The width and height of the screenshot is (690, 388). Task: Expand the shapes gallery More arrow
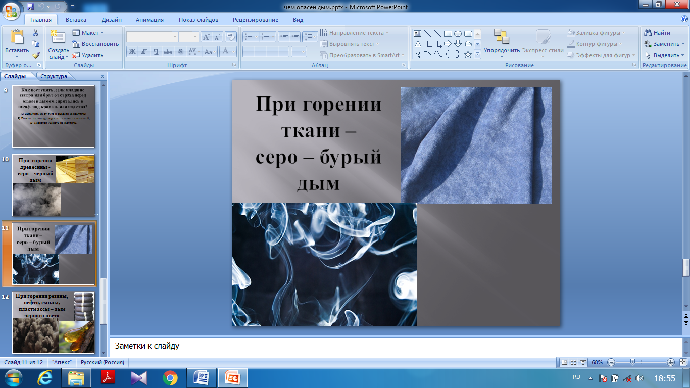(478, 54)
